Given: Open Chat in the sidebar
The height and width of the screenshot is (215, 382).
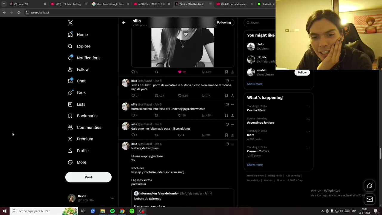Looking at the screenshot, I should (77, 81).
